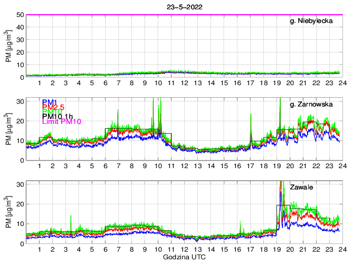Screen dimensions: 349x262
Task: Click the 50 tick on the Niebylecka y-axis
Action: [x=20, y=15]
